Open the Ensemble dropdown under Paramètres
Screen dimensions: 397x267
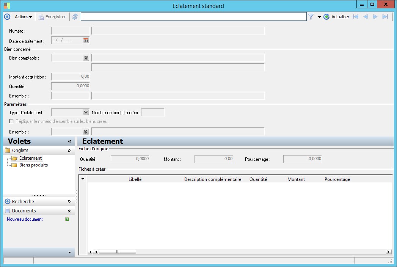tap(86, 132)
